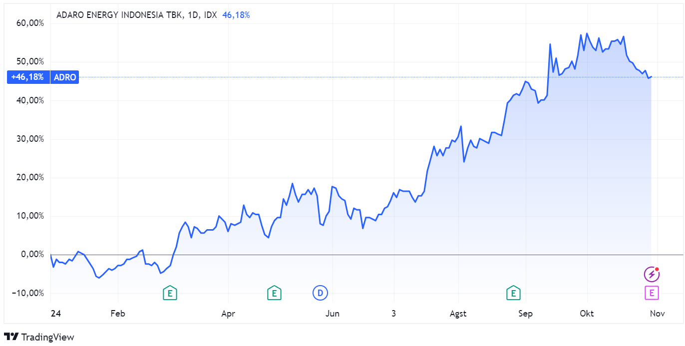Click the earnings marker before June
Viewport: 685px width, 346px height.
click(x=274, y=293)
